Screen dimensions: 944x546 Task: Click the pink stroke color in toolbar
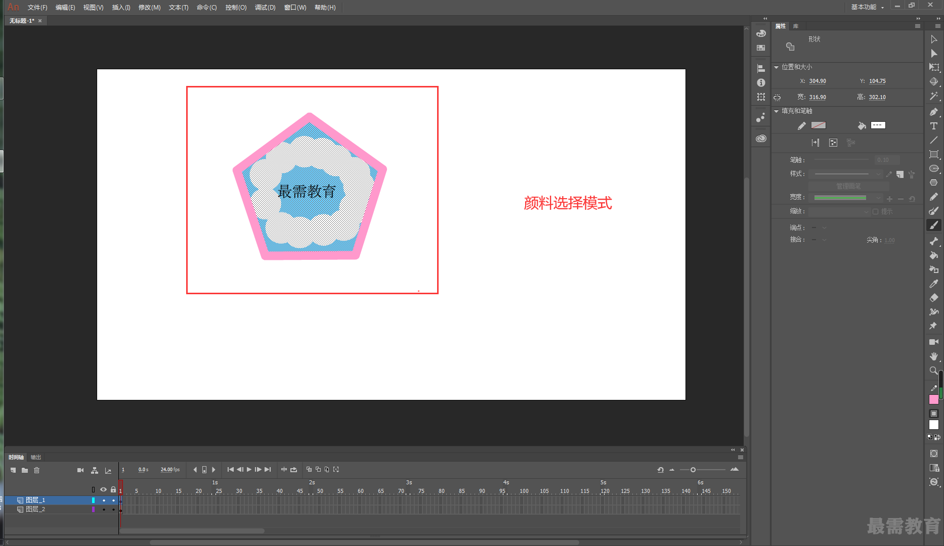[934, 399]
